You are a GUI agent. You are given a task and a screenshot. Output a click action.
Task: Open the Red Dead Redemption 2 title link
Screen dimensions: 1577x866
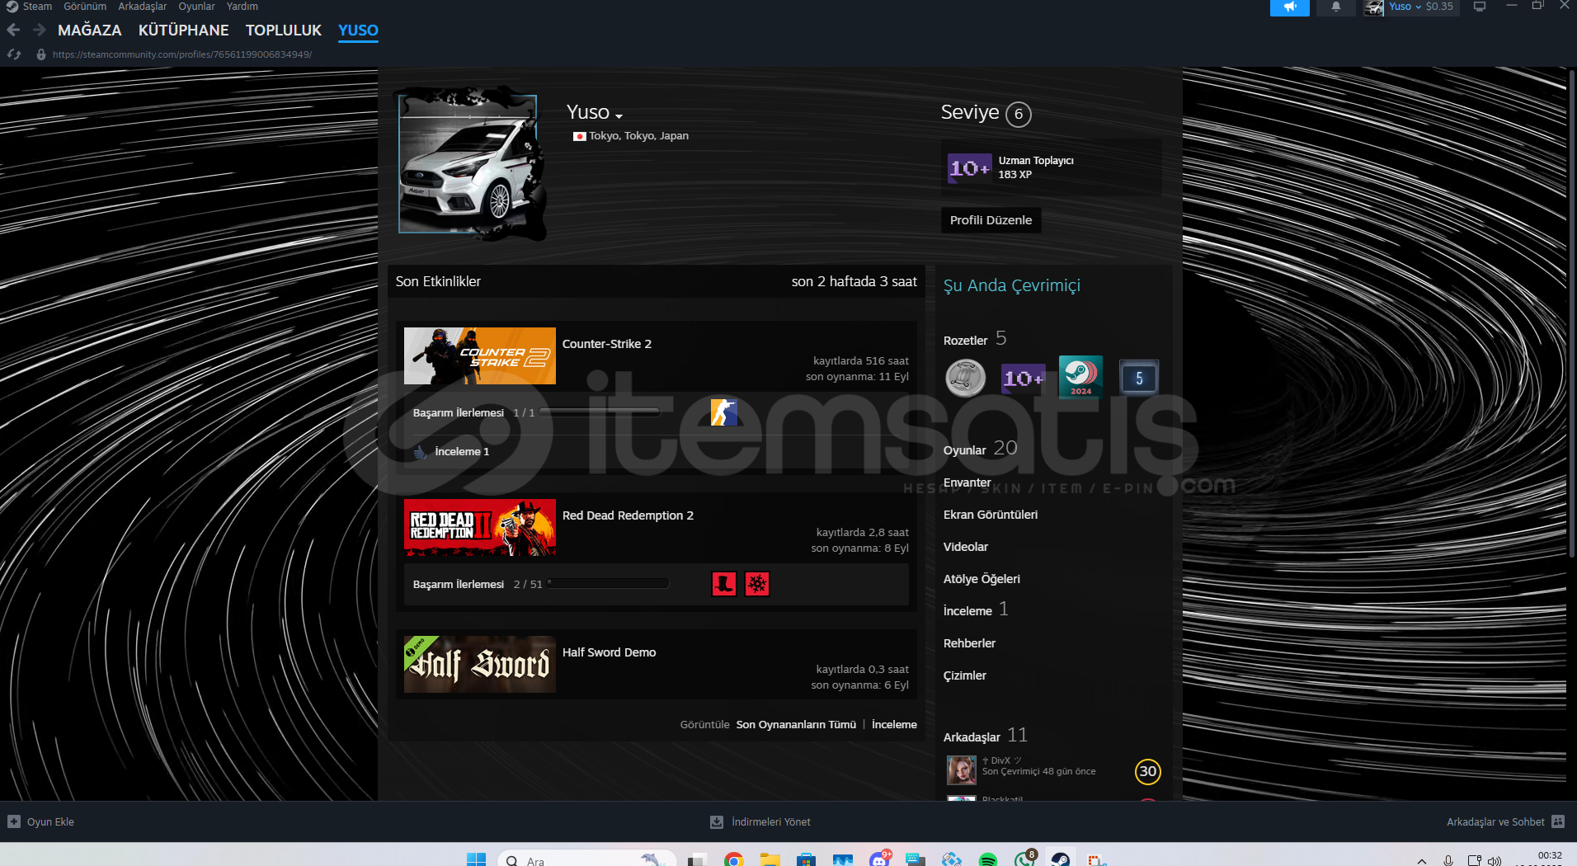pos(628,515)
